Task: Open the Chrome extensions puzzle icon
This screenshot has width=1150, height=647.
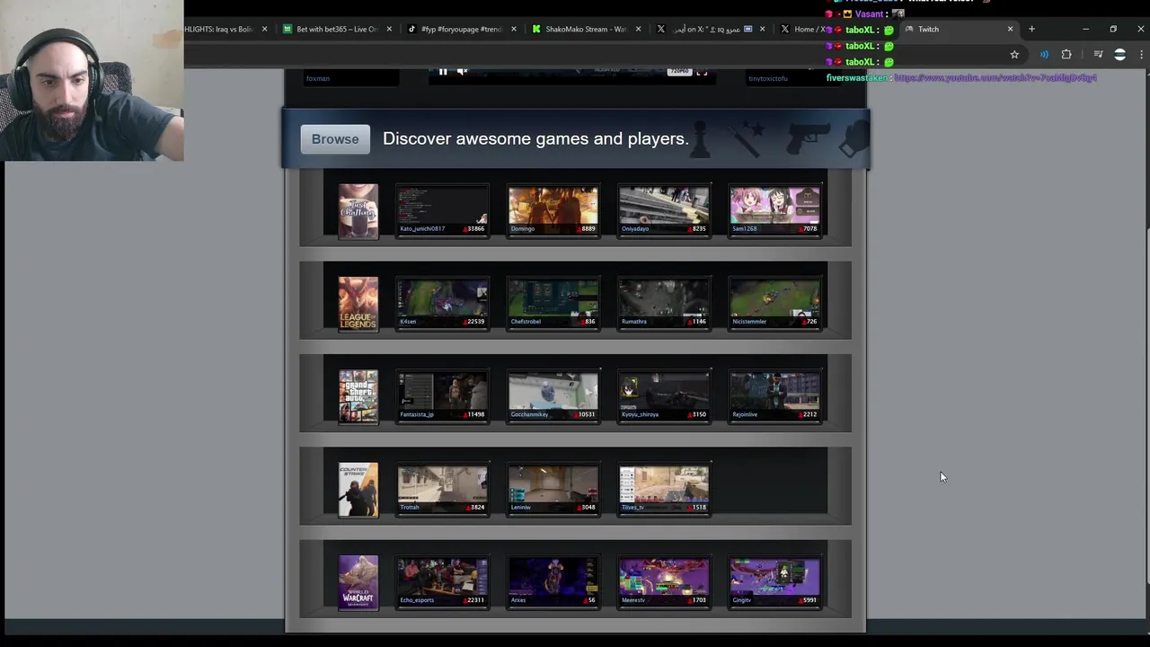Action: point(1066,55)
